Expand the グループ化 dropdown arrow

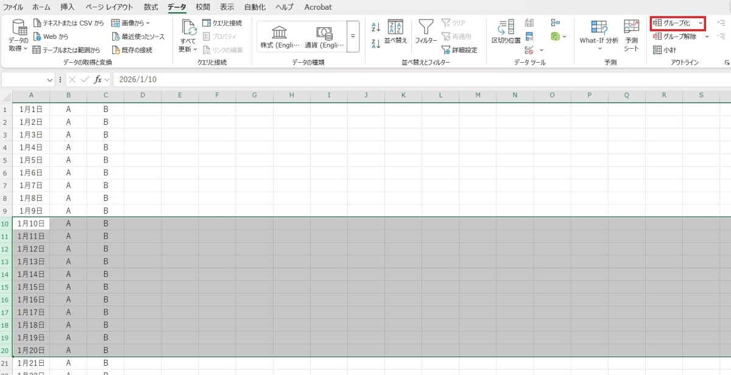coord(701,23)
